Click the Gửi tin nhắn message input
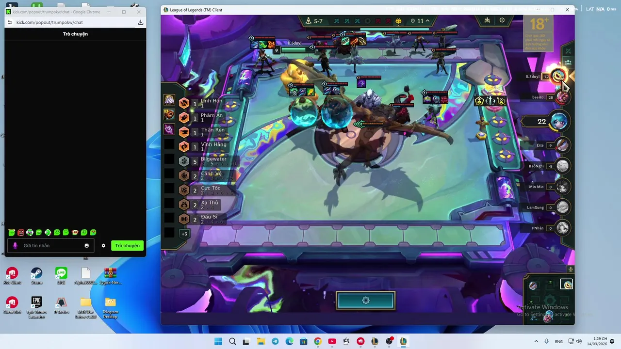Image resolution: width=621 pixels, height=349 pixels. (x=50, y=246)
